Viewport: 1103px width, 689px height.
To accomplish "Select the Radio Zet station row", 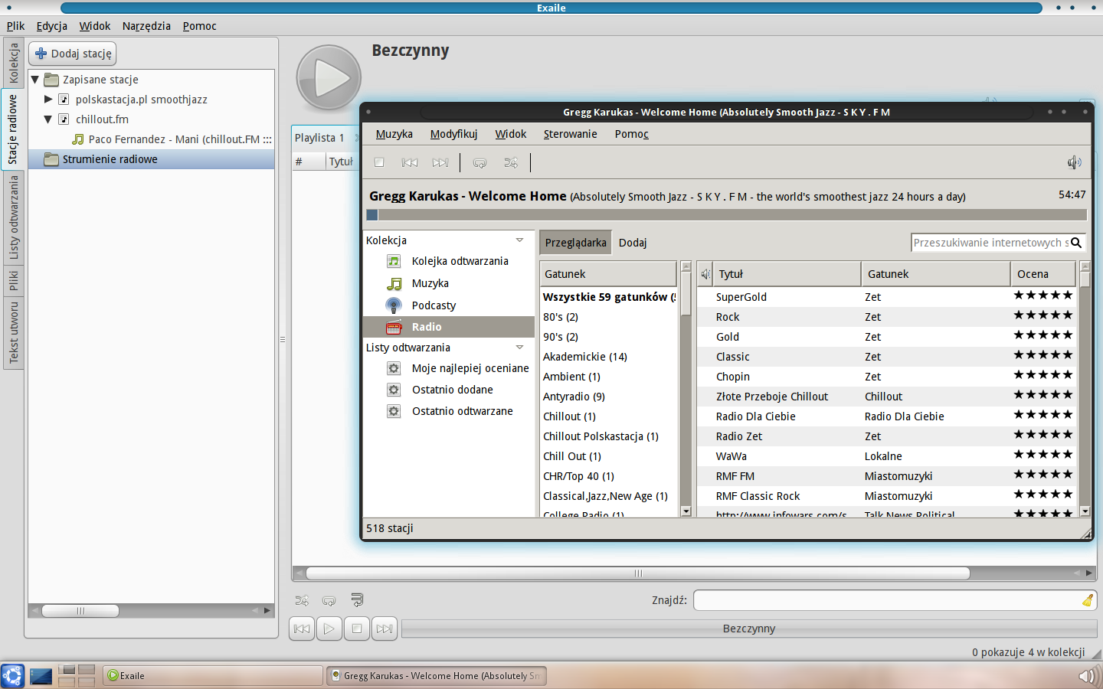I will (887, 436).
